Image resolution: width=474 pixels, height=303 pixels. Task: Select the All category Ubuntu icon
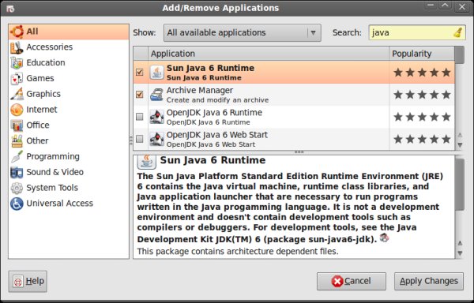[x=17, y=32]
